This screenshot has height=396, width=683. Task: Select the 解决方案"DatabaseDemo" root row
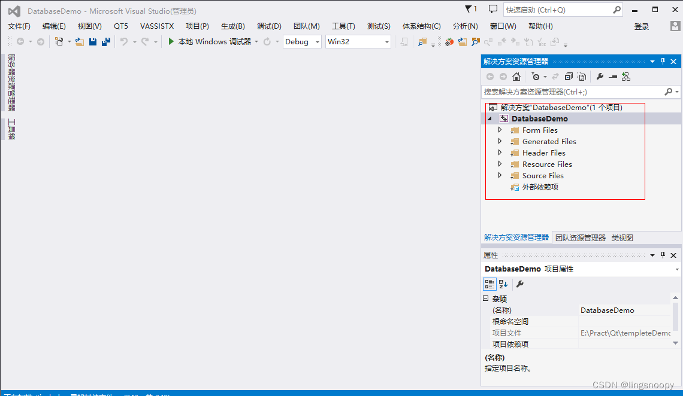click(x=582, y=107)
